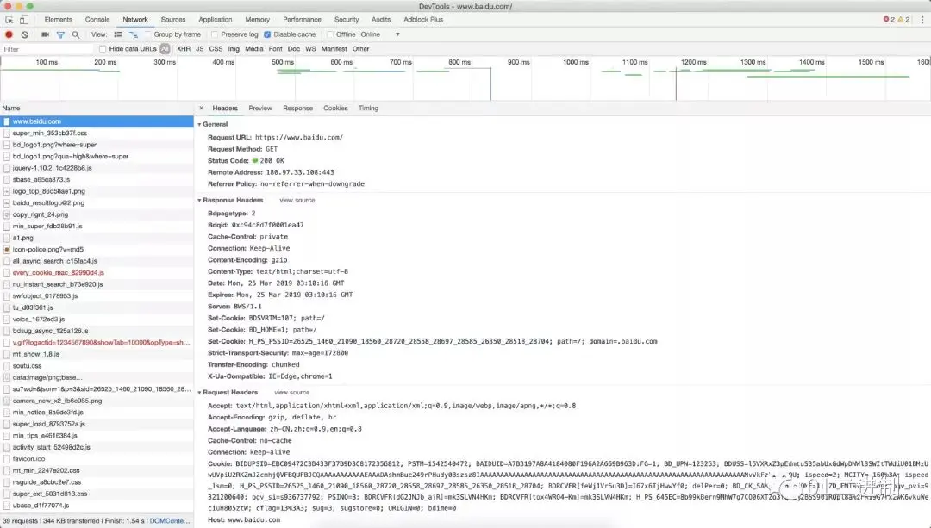
Task: Select jquery-1.10.2_1c4228b8.js request
Action: tap(97, 168)
